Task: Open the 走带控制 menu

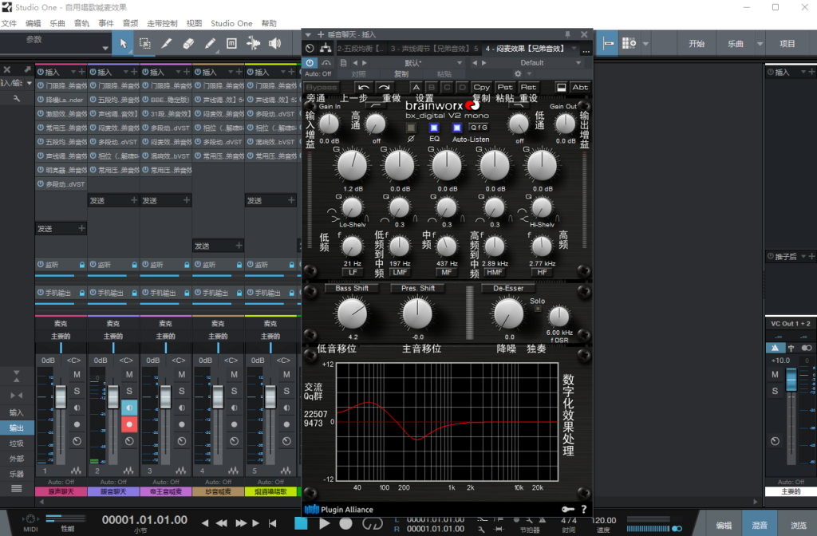Action: 162,23
